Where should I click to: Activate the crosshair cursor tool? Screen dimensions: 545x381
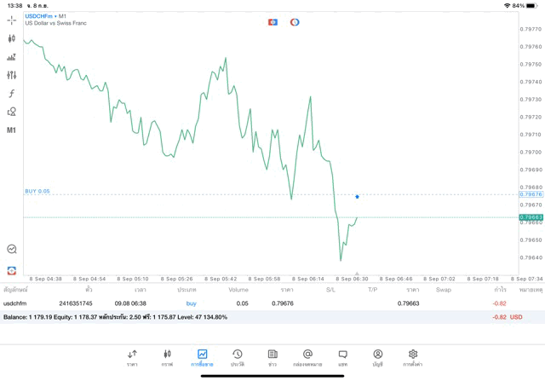(x=11, y=20)
